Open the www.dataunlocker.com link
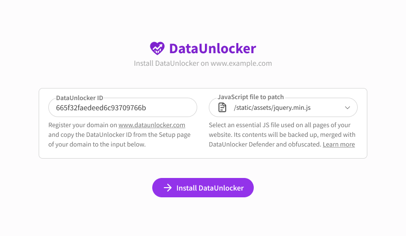This screenshot has height=236, width=406. 152,125
